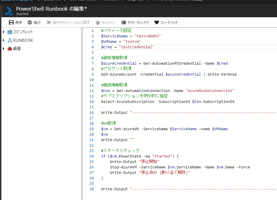Click the publish (発行) globe icon
This screenshot has height=200, width=277.
[x=30, y=22]
